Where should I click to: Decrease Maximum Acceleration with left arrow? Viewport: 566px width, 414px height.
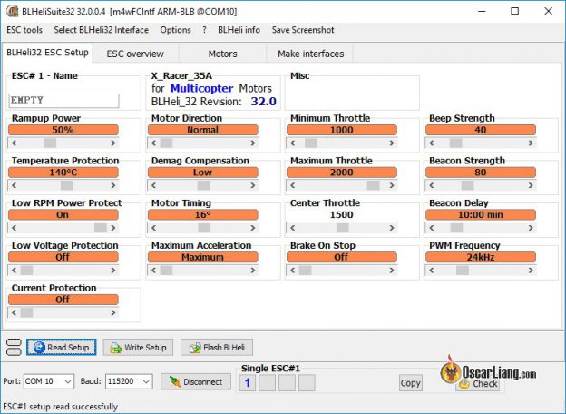[153, 271]
